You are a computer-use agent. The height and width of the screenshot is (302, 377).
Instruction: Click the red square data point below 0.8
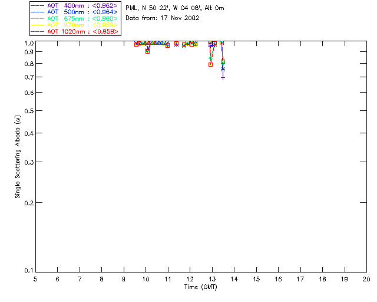click(x=211, y=64)
